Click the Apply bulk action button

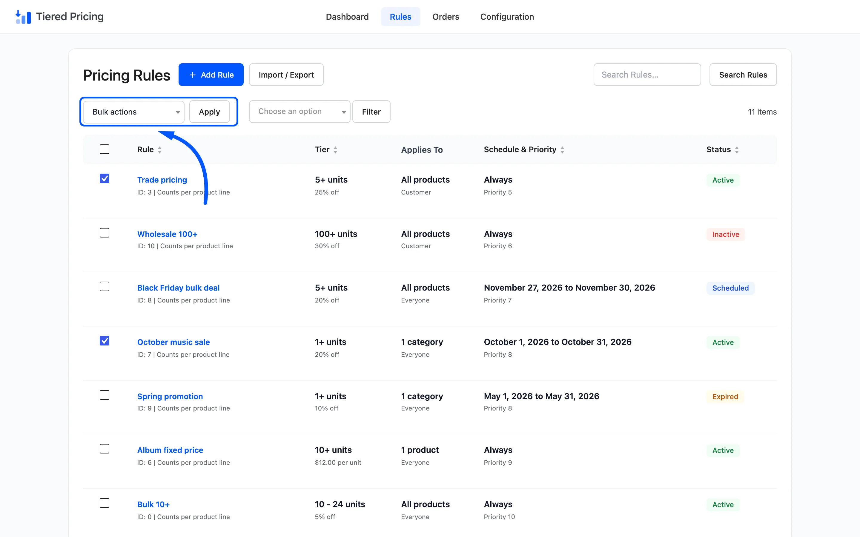coord(209,112)
